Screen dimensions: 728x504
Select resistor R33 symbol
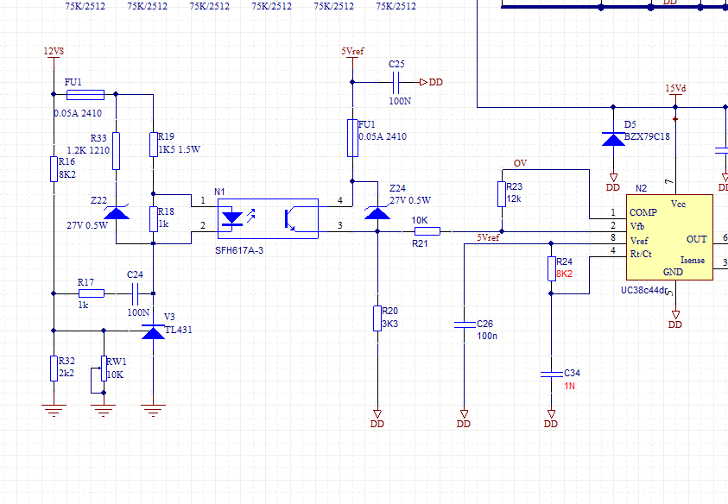point(116,151)
